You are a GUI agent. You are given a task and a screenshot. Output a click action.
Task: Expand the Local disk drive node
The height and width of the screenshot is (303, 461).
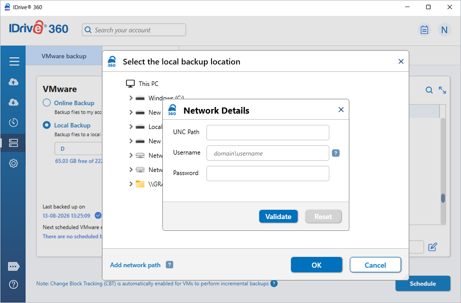point(131,126)
